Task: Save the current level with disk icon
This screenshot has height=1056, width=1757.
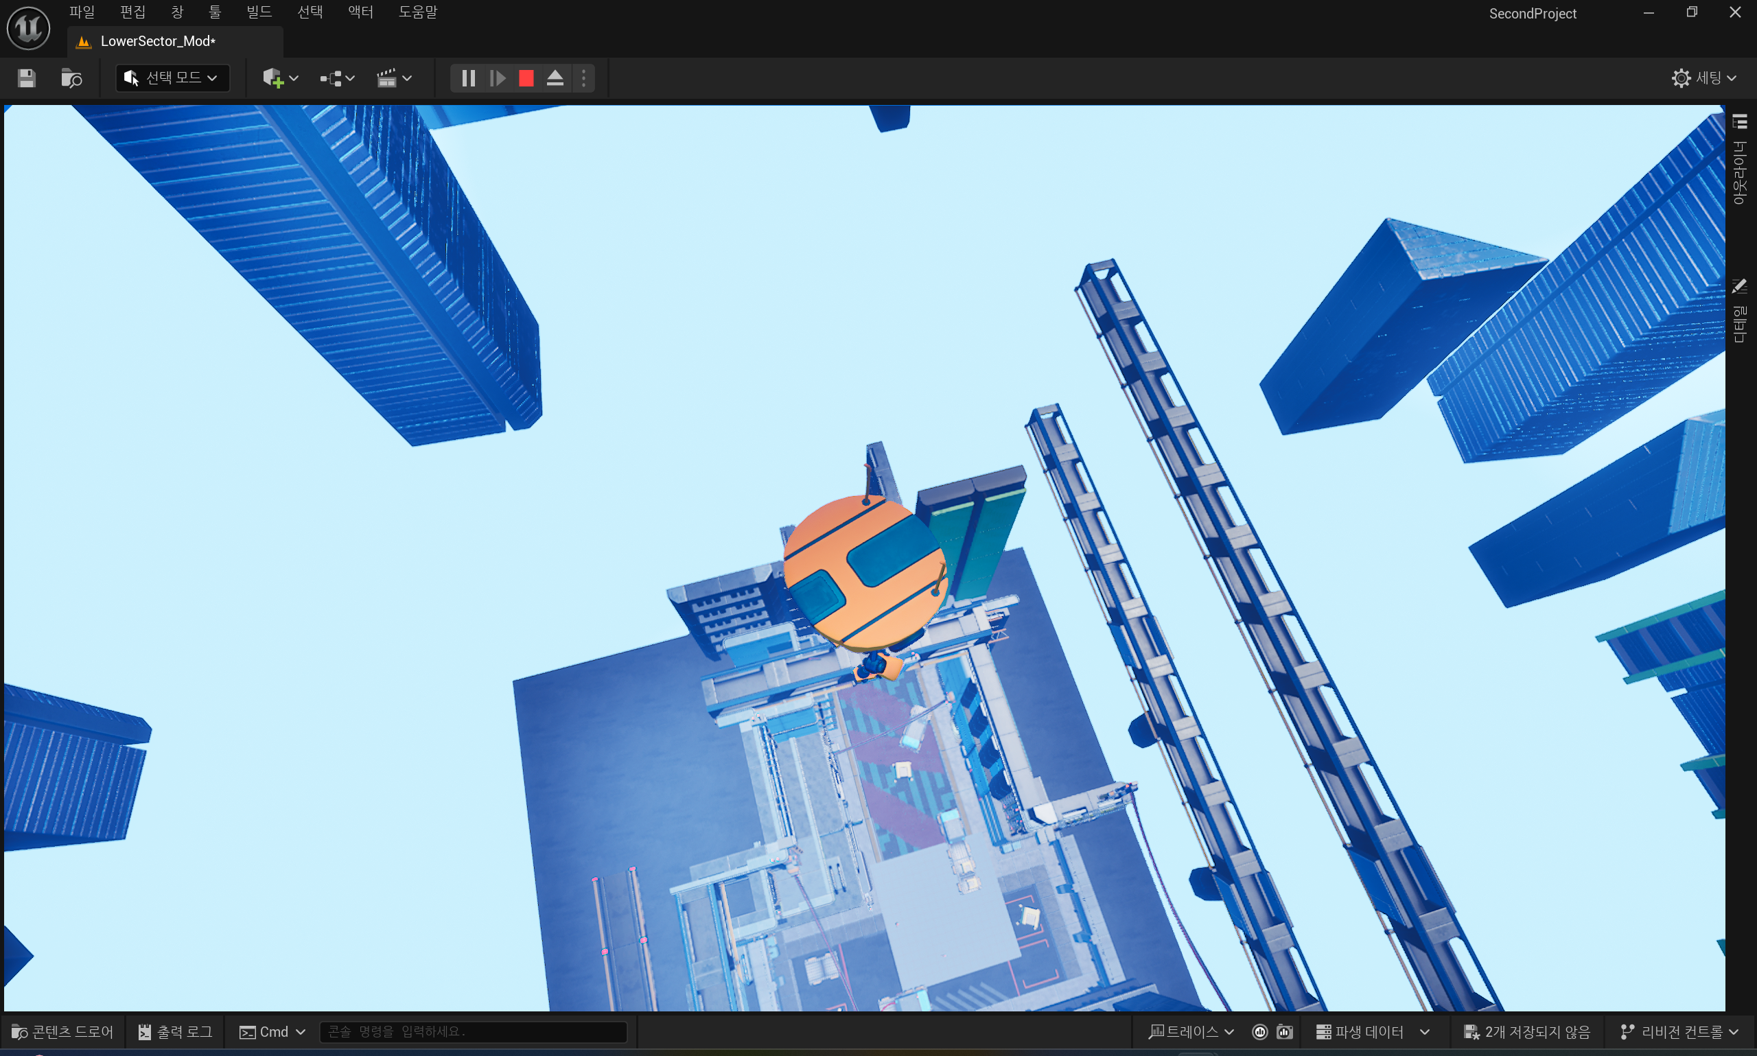Action: [26, 78]
